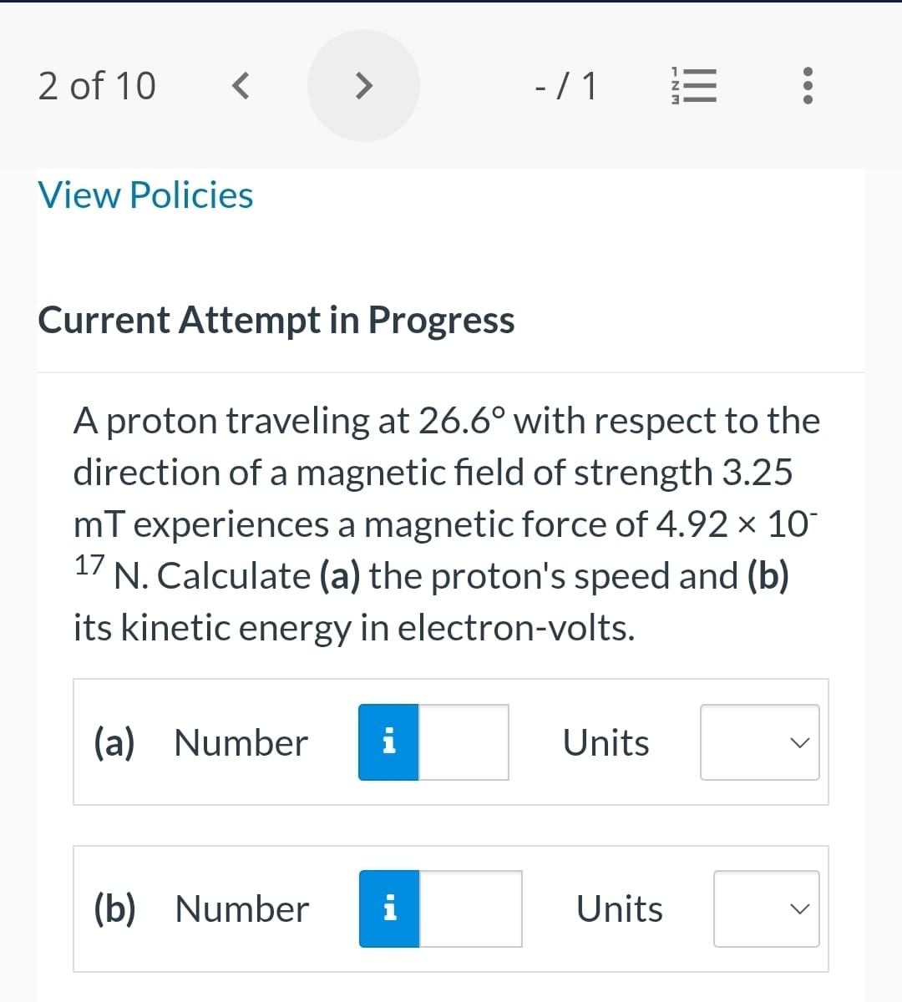Select the blue info button in part (a)

(x=388, y=742)
